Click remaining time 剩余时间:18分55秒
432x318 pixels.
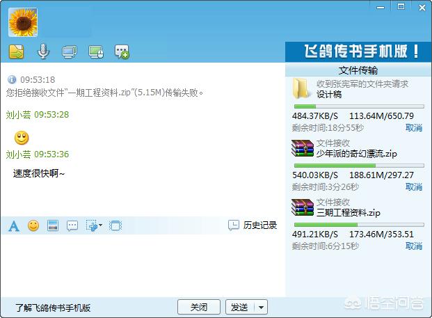click(x=328, y=128)
